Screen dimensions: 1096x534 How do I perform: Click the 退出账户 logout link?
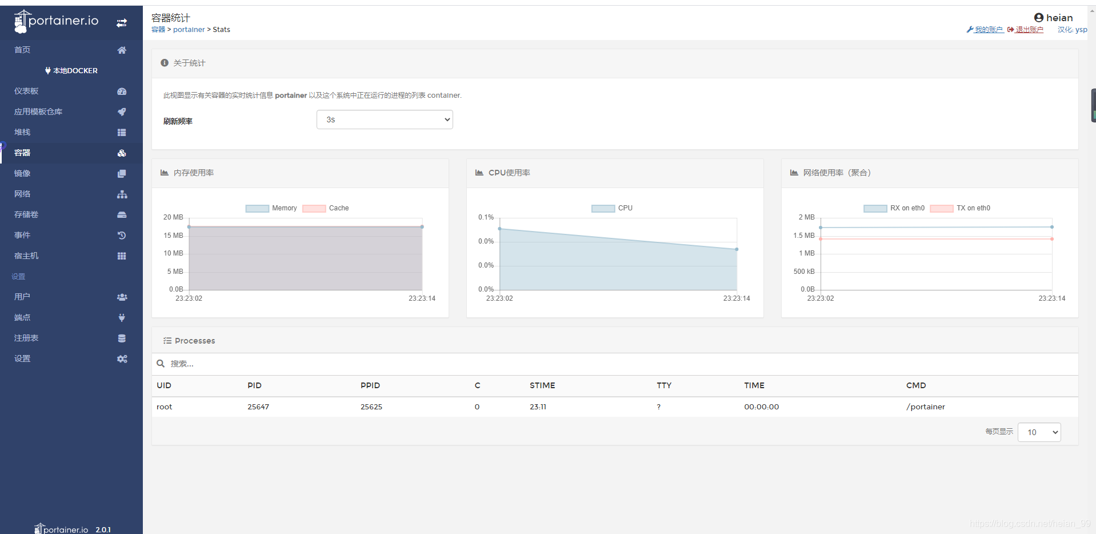(1029, 30)
